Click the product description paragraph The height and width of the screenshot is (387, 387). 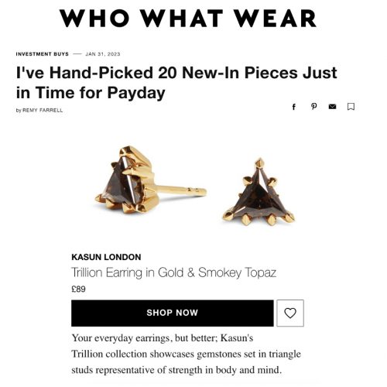coord(186,354)
